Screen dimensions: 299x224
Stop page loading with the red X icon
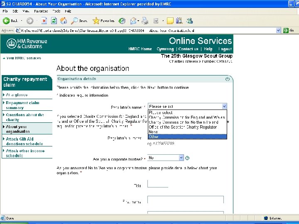tap(44, 21)
